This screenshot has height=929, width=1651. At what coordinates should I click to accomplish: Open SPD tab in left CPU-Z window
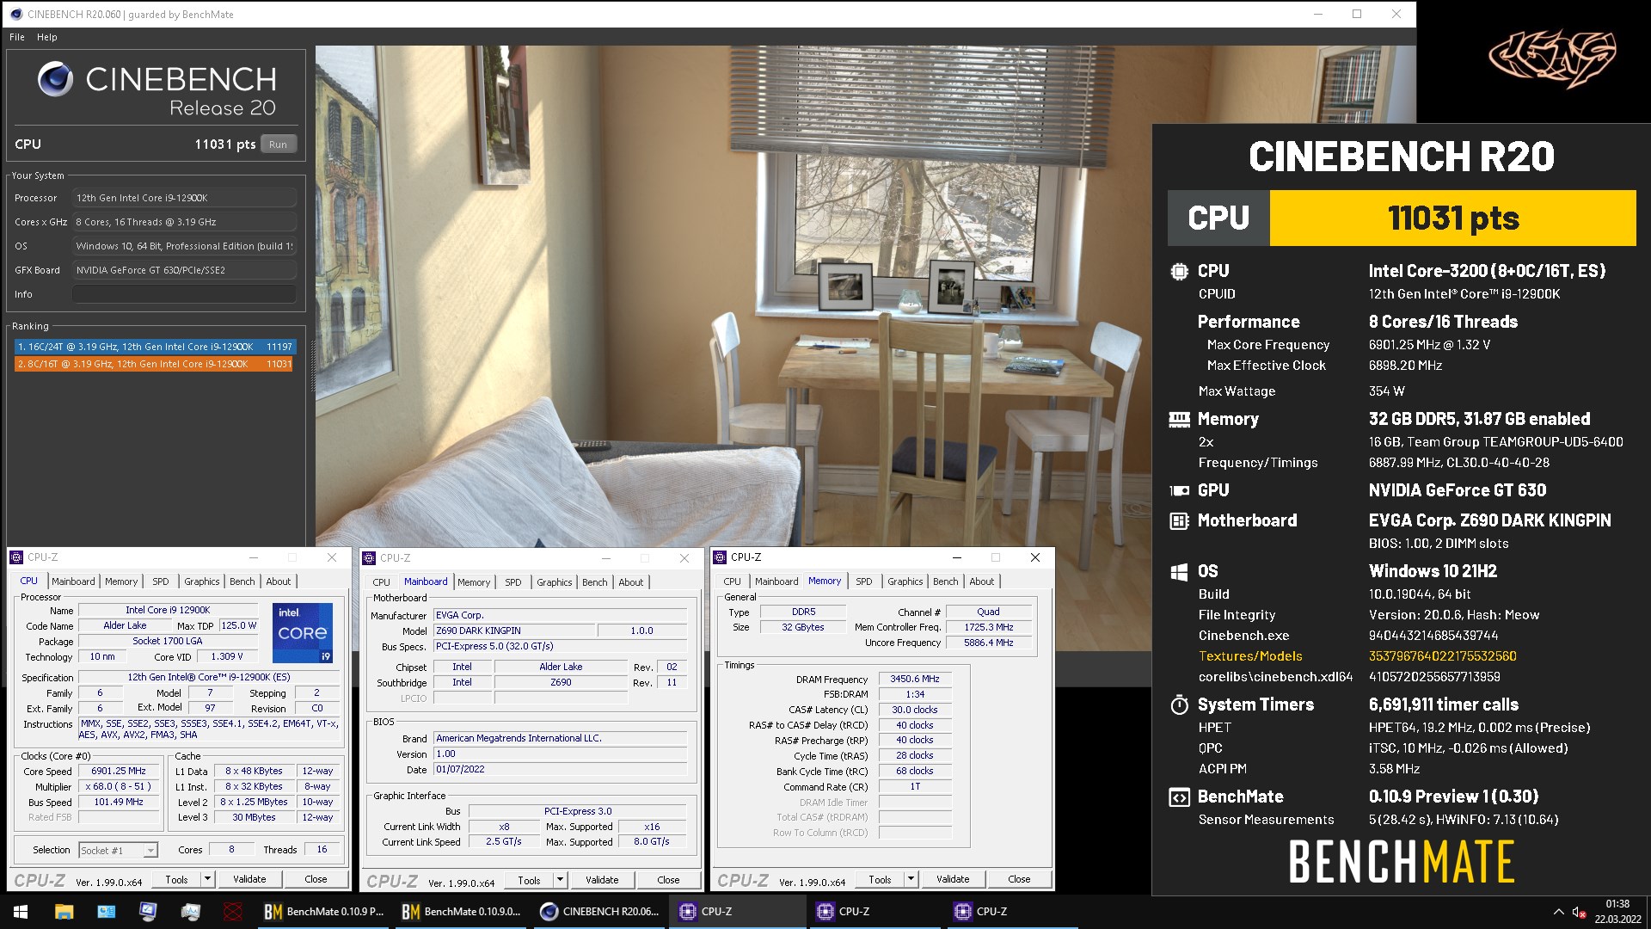point(161,581)
